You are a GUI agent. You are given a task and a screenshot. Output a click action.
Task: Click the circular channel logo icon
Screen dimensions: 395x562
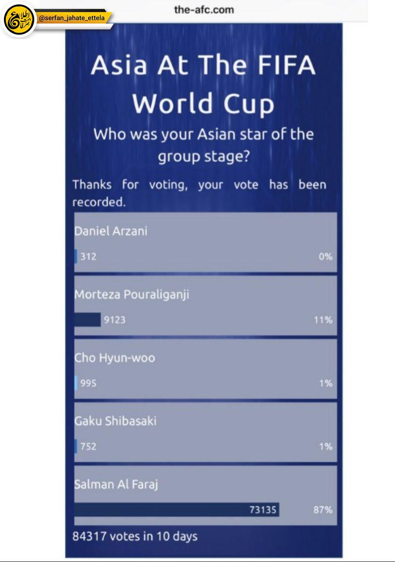(19, 19)
